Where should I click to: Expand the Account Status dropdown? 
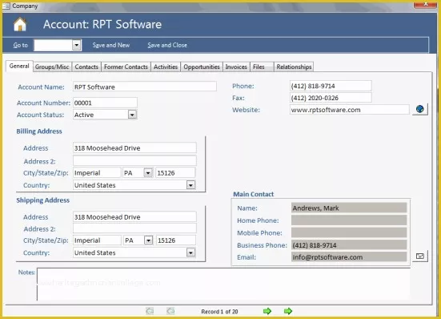coord(132,115)
